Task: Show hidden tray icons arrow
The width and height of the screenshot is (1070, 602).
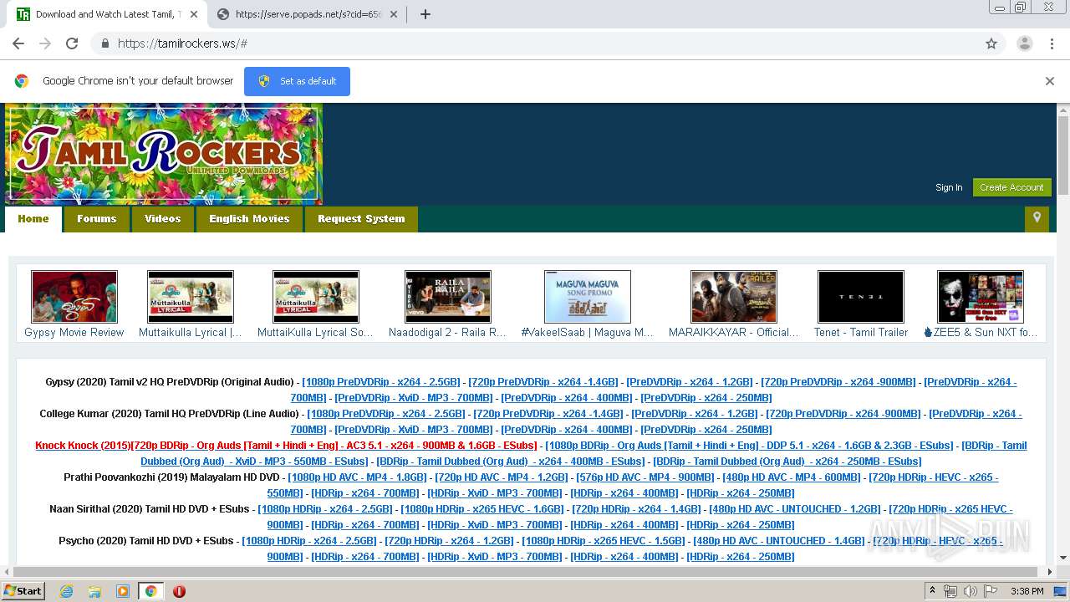Action: [x=932, y=591]
